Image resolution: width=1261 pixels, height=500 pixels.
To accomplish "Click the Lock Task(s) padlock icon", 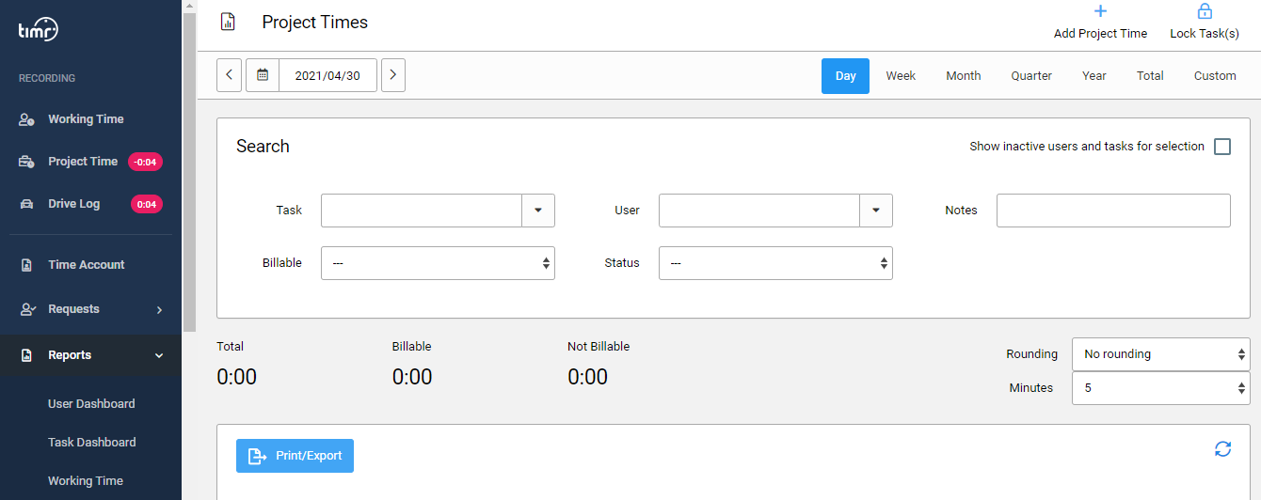I will pyautogui.click(x=1204, y=12).
